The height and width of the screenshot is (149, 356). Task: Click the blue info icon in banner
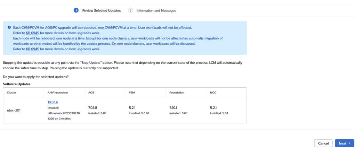(9, 27)
